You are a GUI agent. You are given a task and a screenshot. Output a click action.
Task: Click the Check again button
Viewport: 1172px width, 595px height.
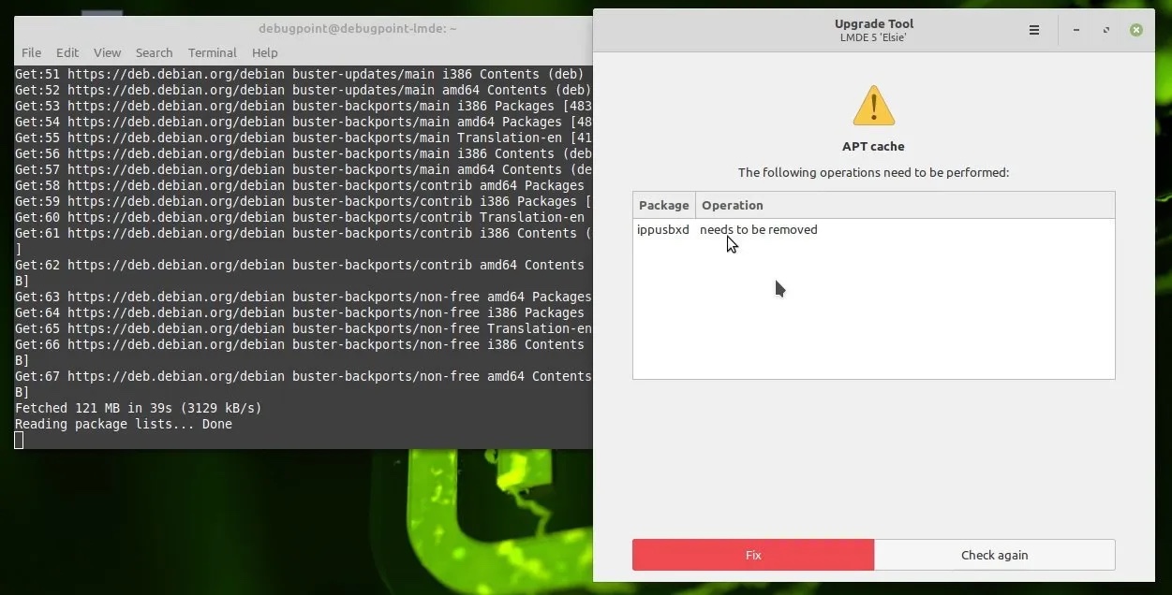(994, 555)
